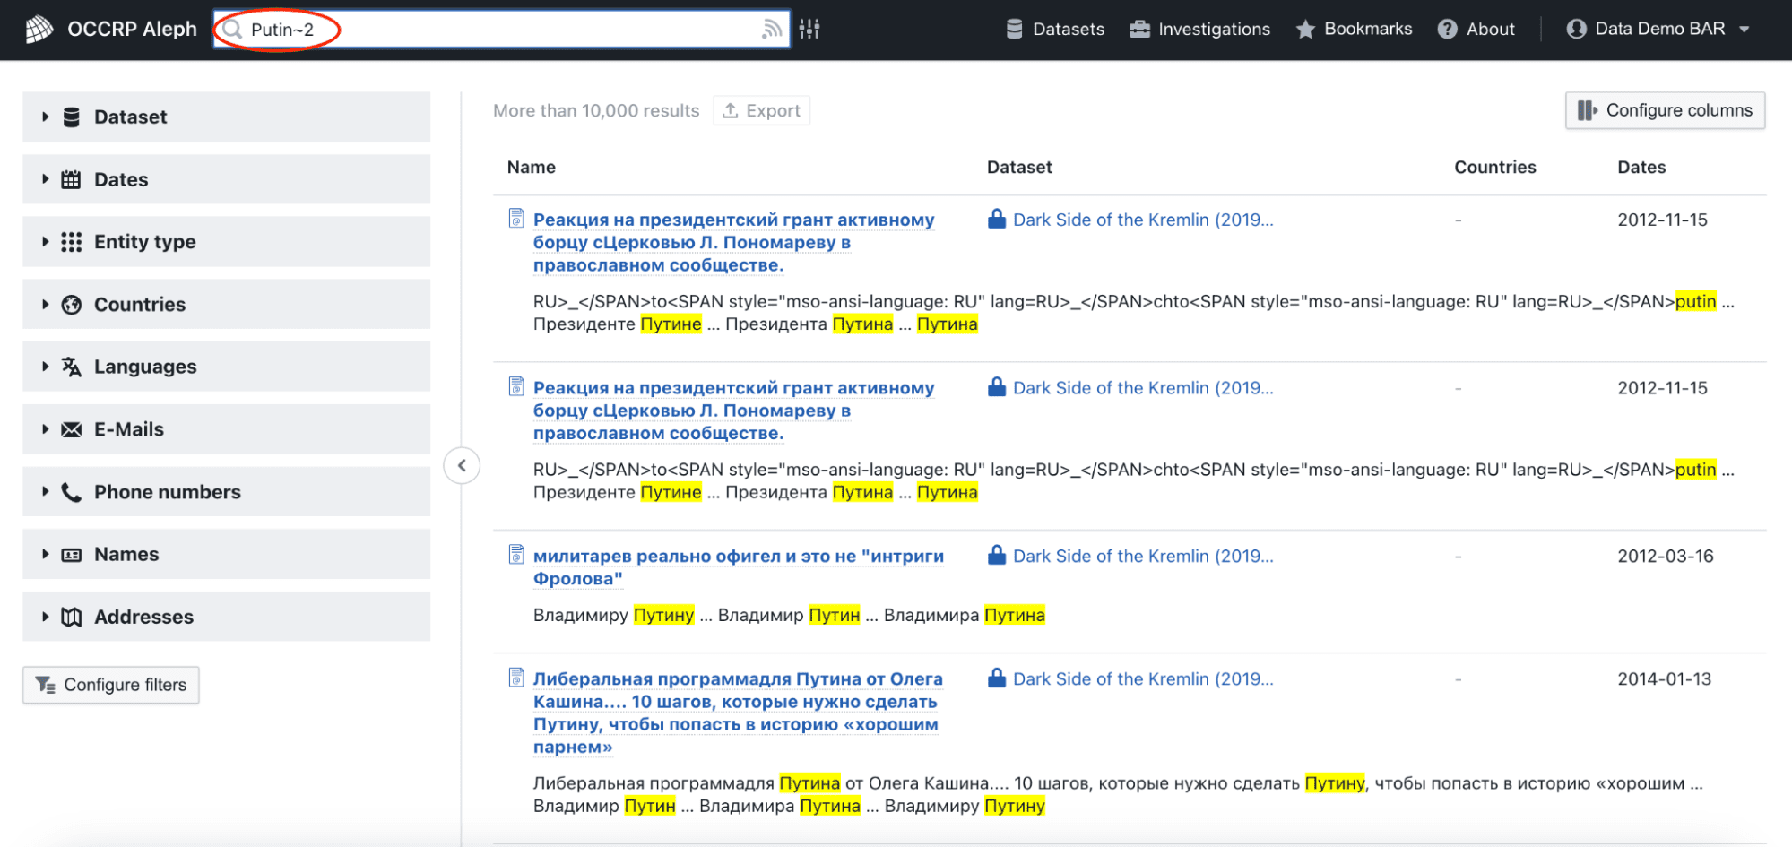Open Dark Side of the Kremlin link dated 2012-03-16

click(1143, 556)
